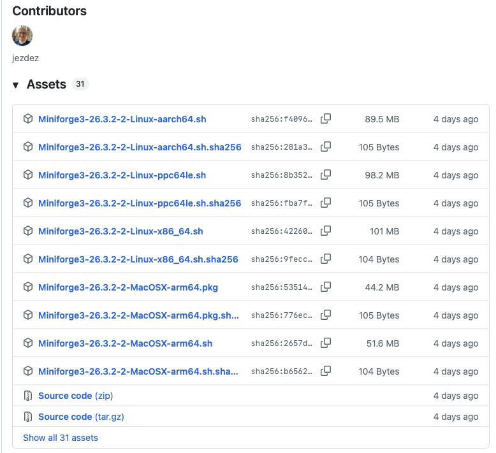Copy sha256 hash for Linux-ppc64le.sh
The image size is (496, 453).
tap(326, 175)
